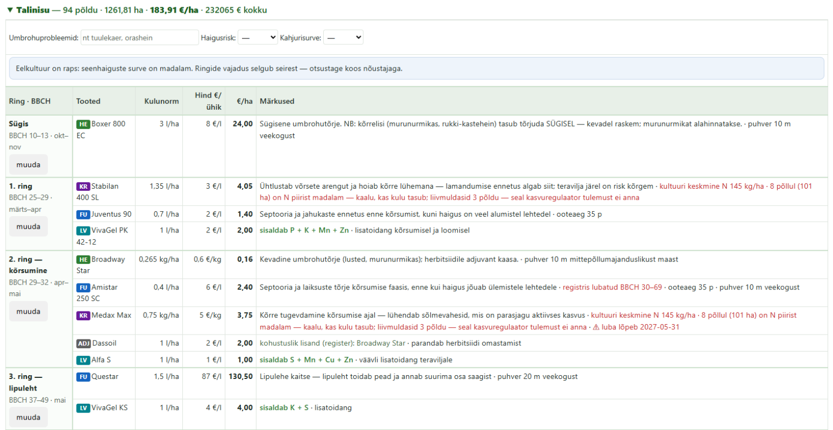The width and height of the screenshot is (833, 430).
Task: Click the '1,35 l/ha' rate for Stabilan
Action: point(165,186)
